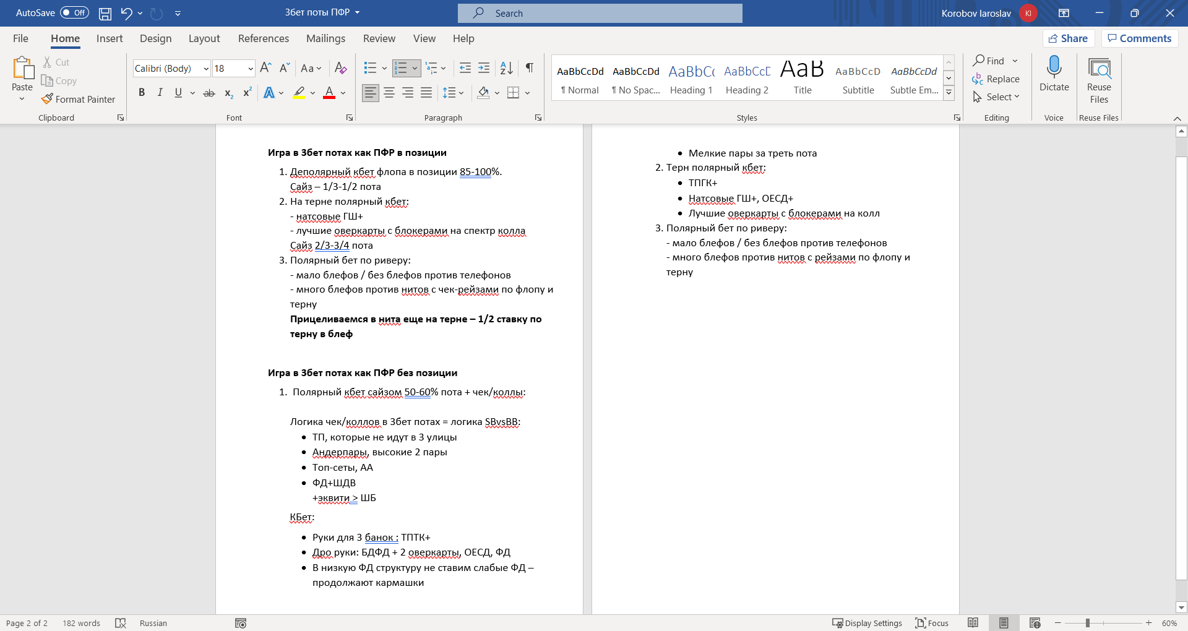Toggle numbered list button
The width and height of the screenshot is (1188, 631).
point(401,68)
